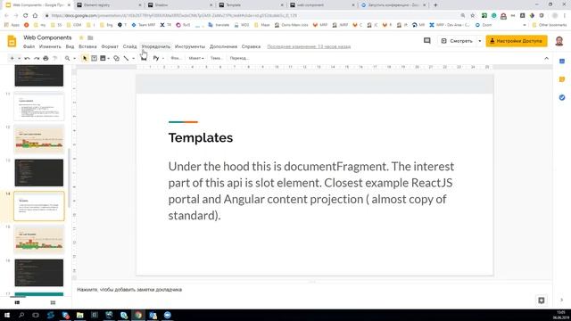Open the Вид menu
Screen dimensions: 571x321
(70, 46)
